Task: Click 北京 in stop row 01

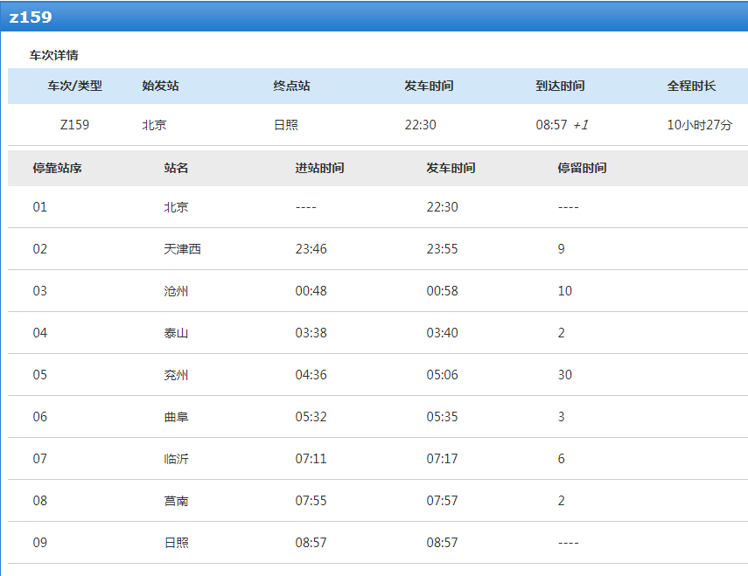Action: pyautogui.click(x=176, y=207)
